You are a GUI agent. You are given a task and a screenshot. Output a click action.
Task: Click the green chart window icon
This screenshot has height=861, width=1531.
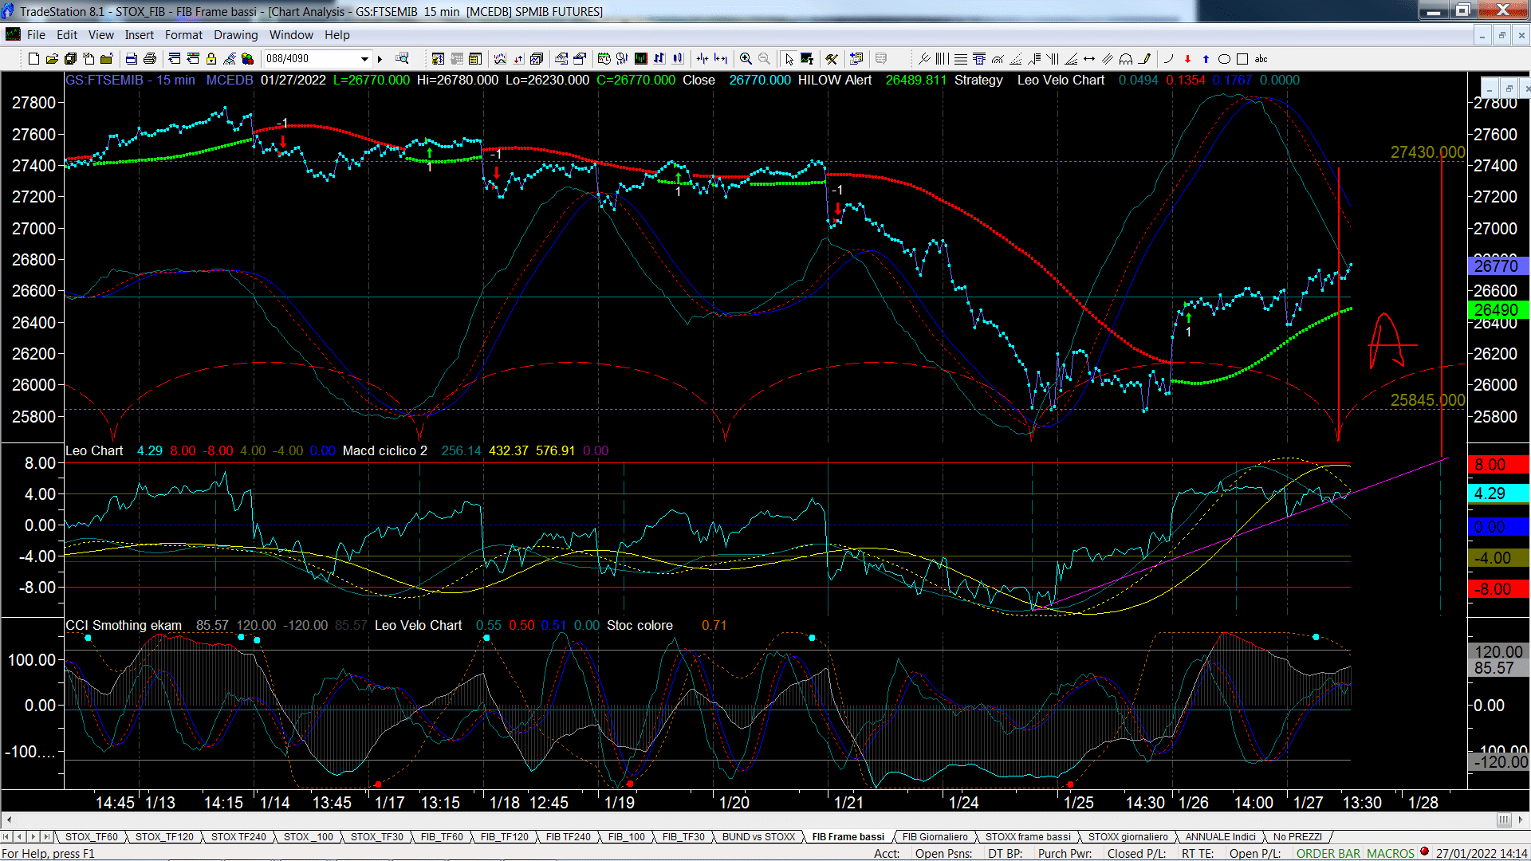click(x=640, y=58)
